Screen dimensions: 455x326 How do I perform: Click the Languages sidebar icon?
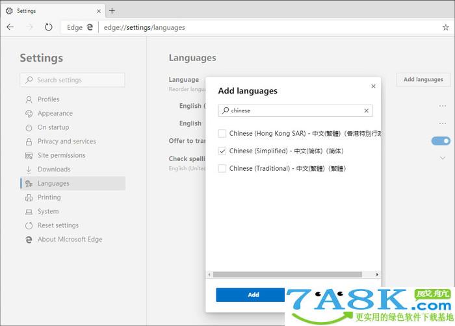[x=29, y=183]
